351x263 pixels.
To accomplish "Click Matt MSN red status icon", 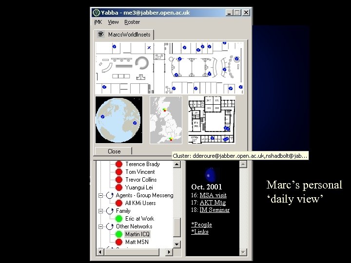I will [x=119, y=242].
